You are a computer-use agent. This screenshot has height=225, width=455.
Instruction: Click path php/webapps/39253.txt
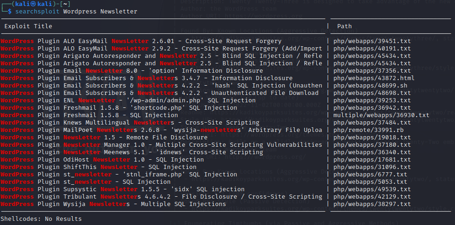[372, 100]
